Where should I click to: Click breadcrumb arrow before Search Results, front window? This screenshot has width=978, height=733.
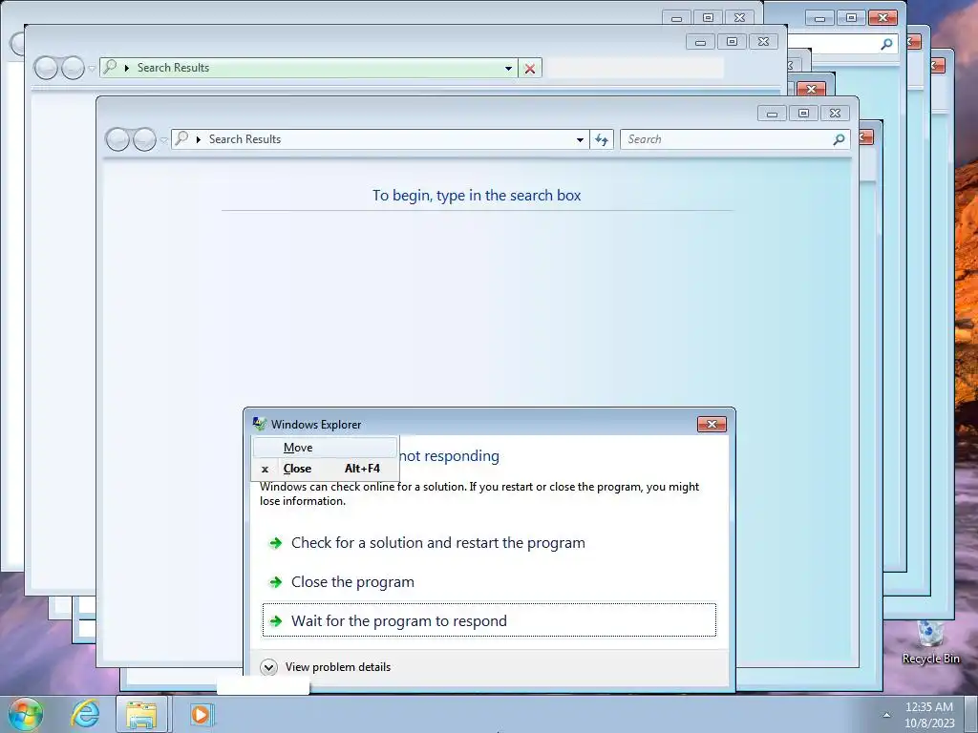199,139
